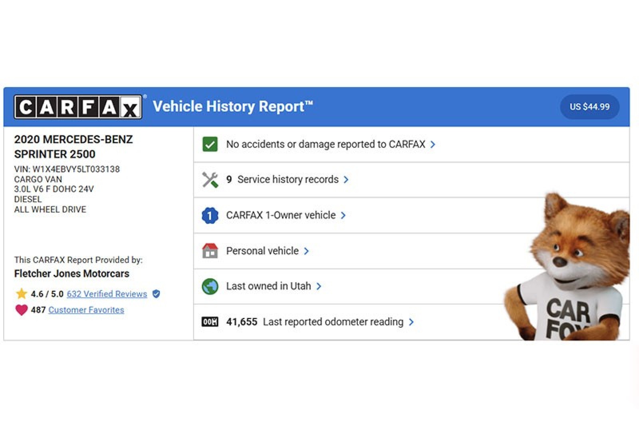The width and height of the screenshot is (639, 426).
Task: Click the gold star rating icon
Action: pos(21,294)
